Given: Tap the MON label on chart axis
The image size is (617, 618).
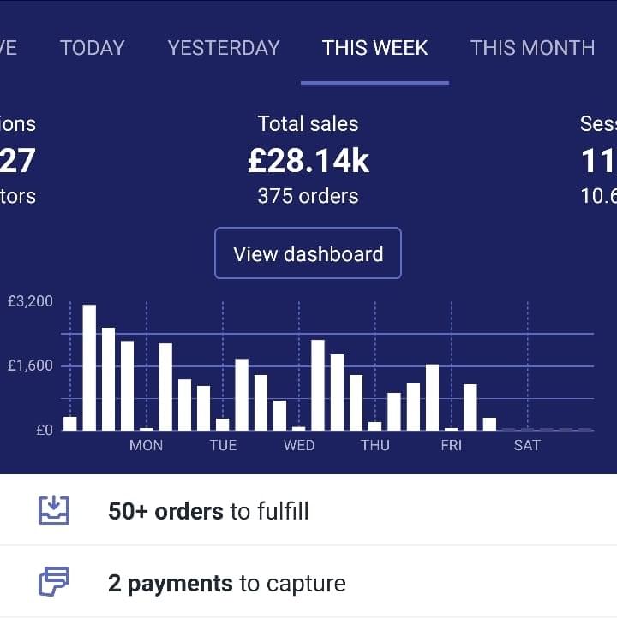Looking at the screenshot, I should 146,445.
